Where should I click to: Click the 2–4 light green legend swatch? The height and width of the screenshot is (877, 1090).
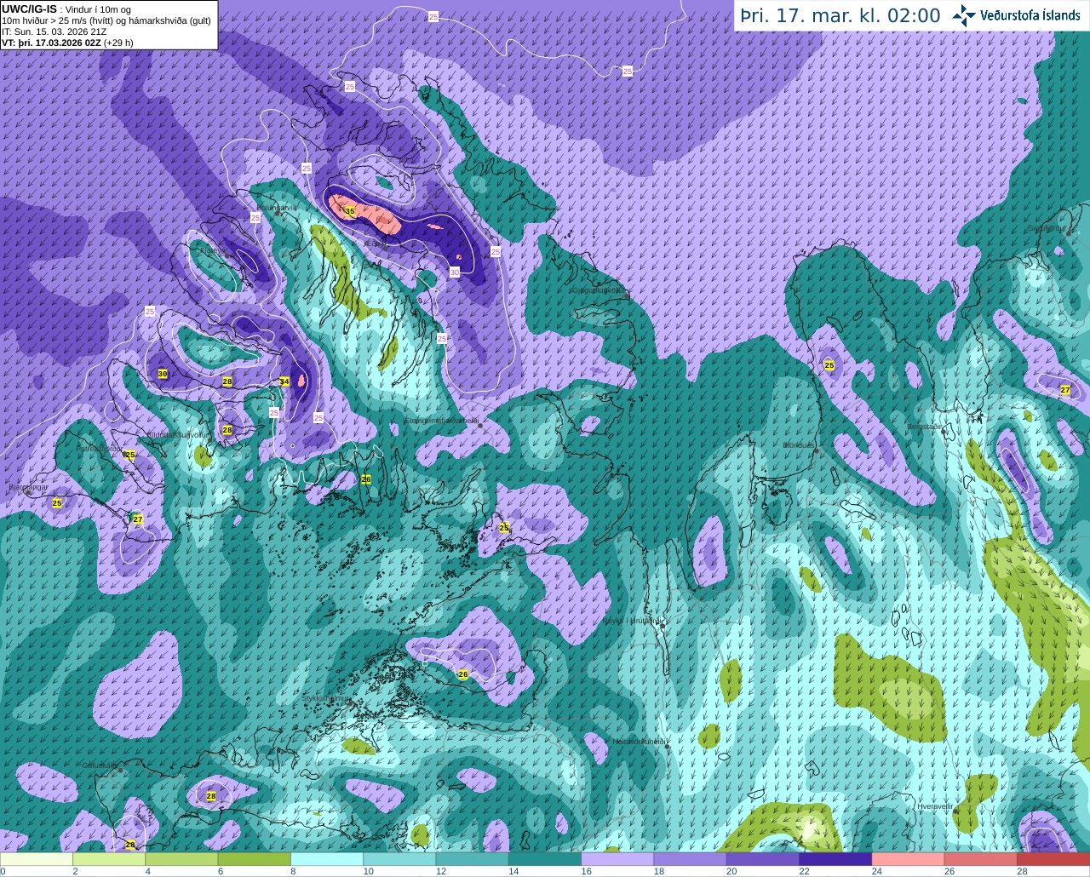tap(109, 859)
